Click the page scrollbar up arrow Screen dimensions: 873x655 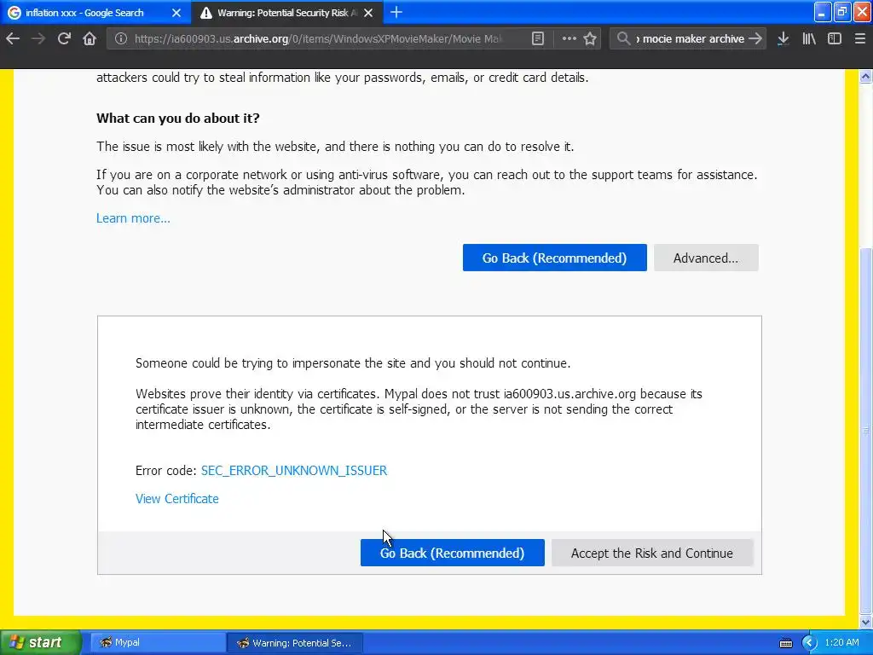tap(865, 77)
